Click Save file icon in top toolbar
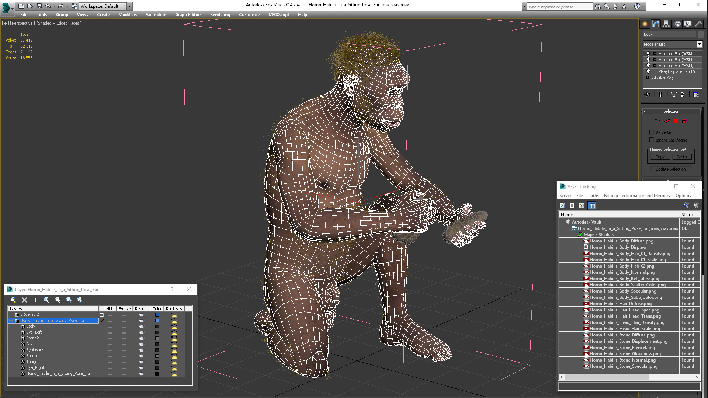This screenshot has height=398, width=708. click(39, 6)
